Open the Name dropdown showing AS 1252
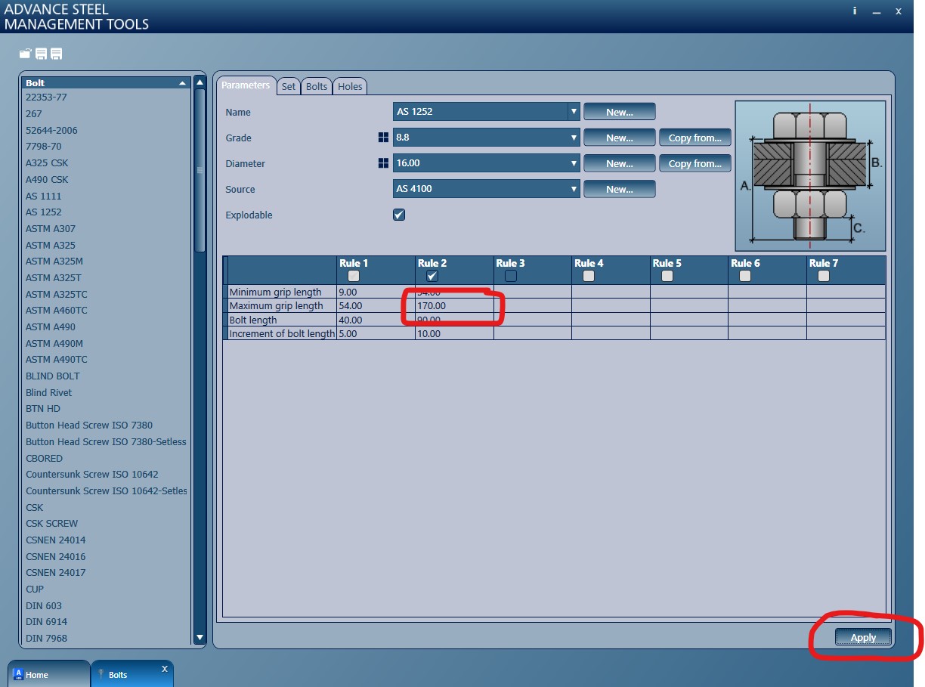The width and height of the screenshot is (925, 687). click(x=487, y=112)
